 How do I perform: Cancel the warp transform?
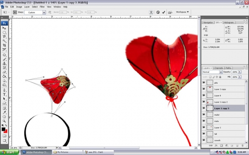click(158, 12)
